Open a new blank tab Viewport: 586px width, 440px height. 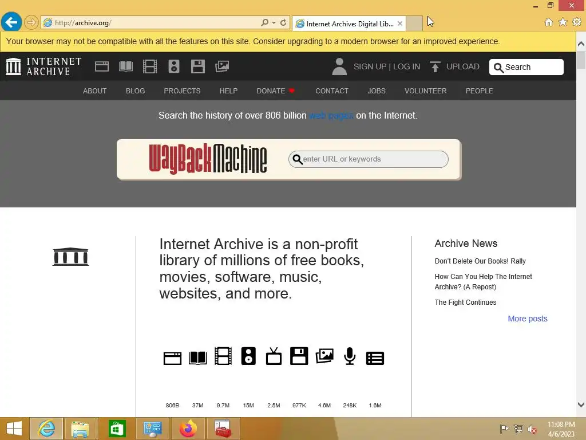pos(414,23)
